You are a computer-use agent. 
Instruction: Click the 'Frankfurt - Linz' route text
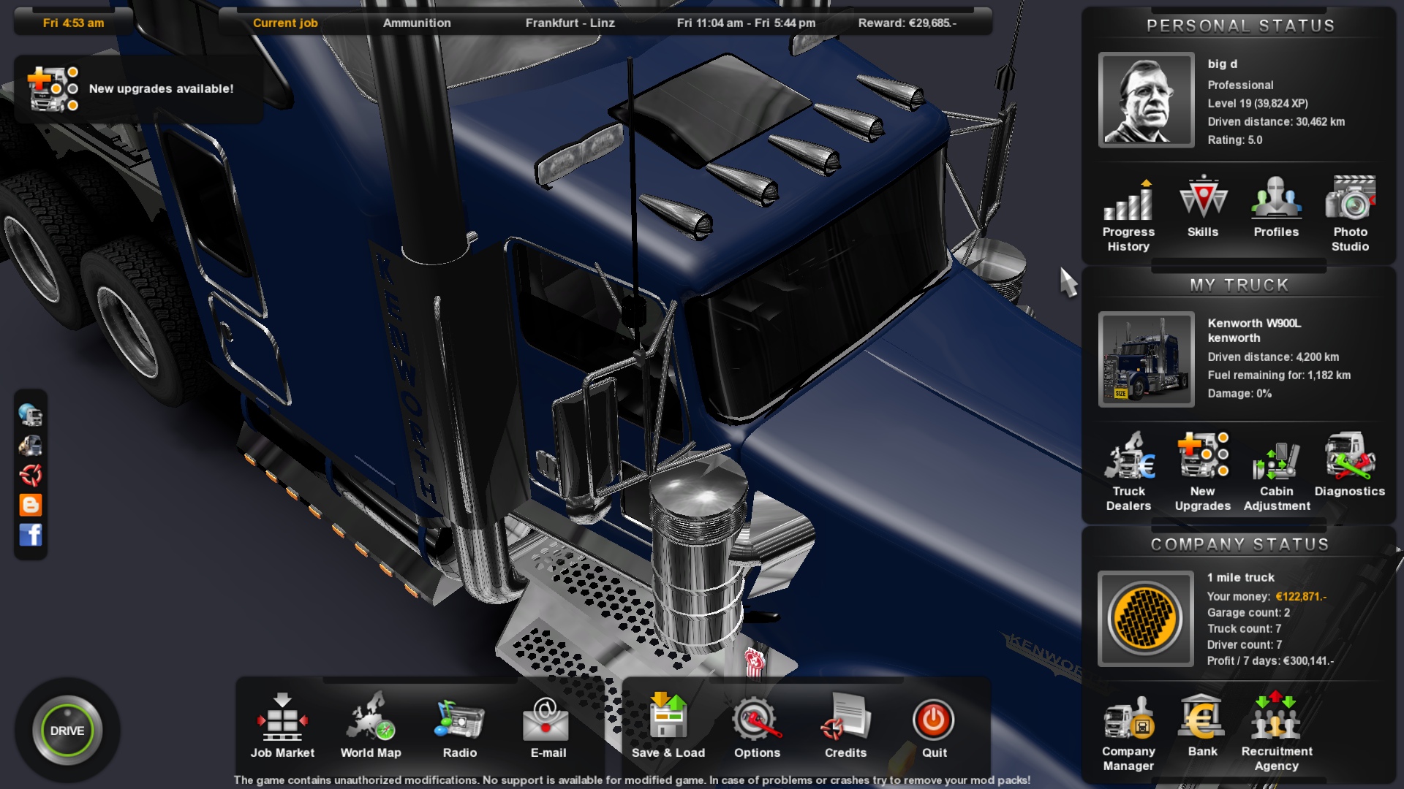[570, 23]
